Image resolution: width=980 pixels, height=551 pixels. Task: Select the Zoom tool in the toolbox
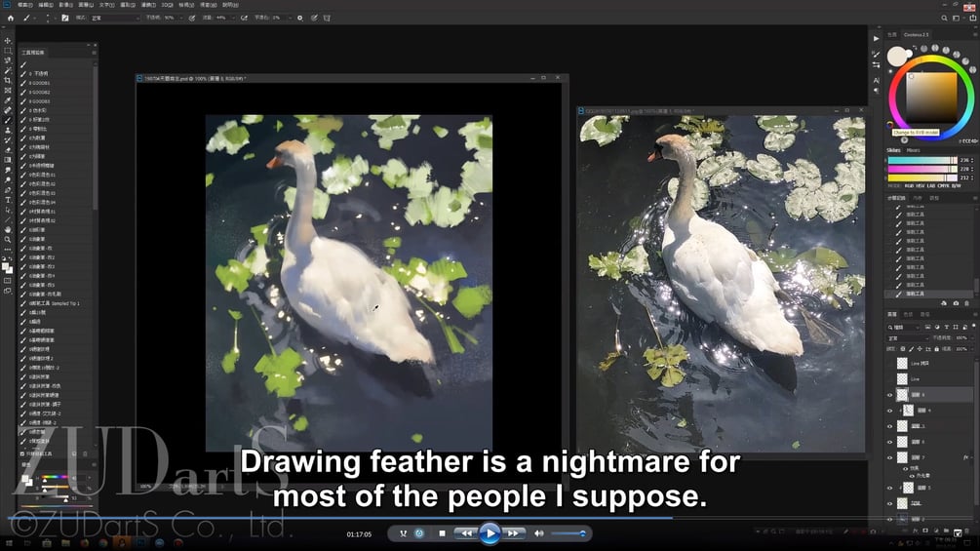tap(8, 239)
